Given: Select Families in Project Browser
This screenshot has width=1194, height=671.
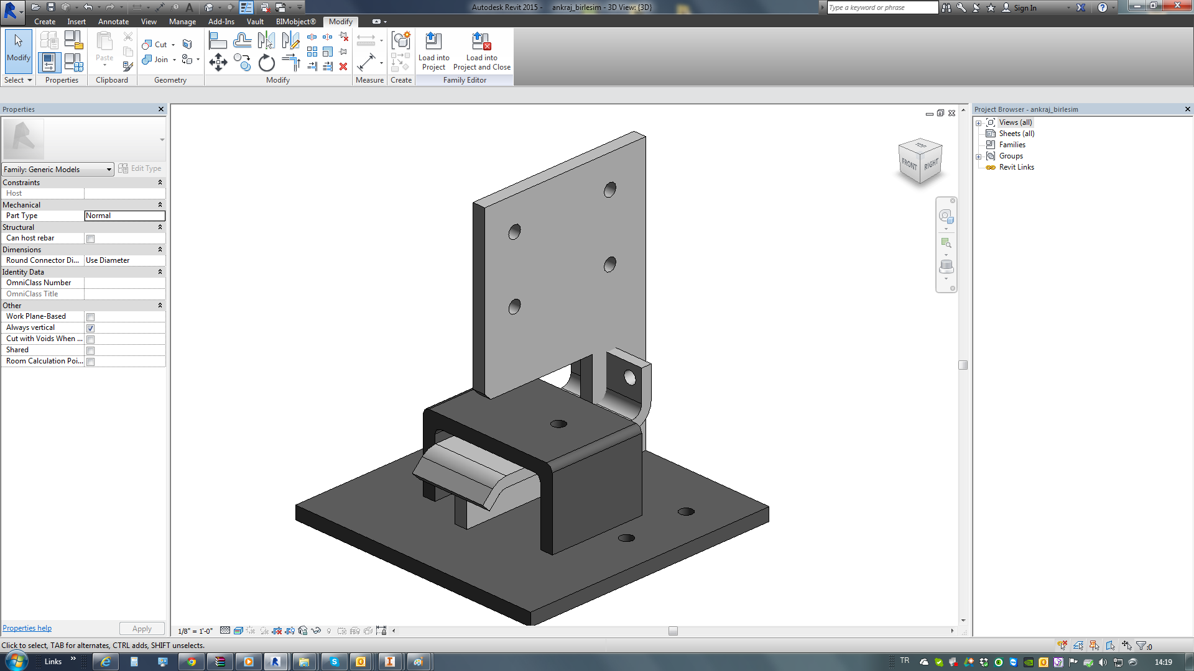Looking at the screenshot, I should point(1012,145).
